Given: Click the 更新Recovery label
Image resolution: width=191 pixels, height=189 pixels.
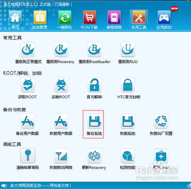Looking at the screenshot, I should click(x=94, y=168).
